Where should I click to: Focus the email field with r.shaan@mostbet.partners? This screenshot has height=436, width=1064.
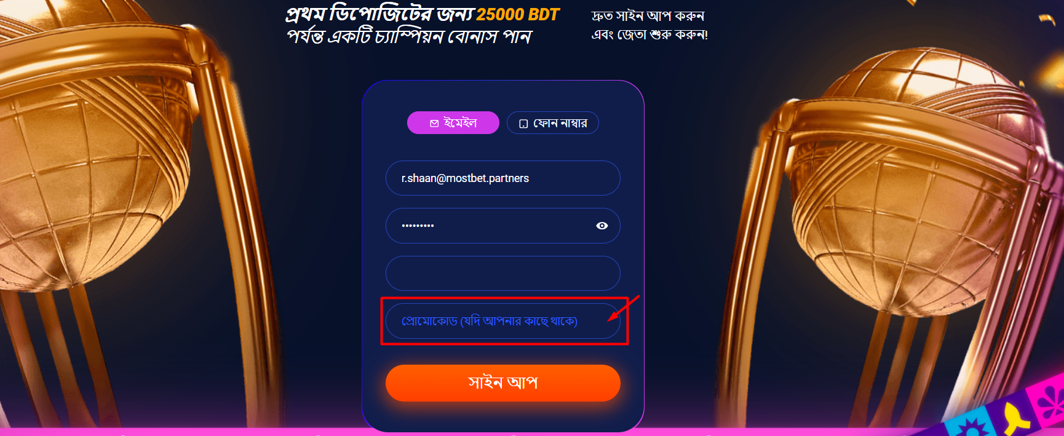coord(503,178)
